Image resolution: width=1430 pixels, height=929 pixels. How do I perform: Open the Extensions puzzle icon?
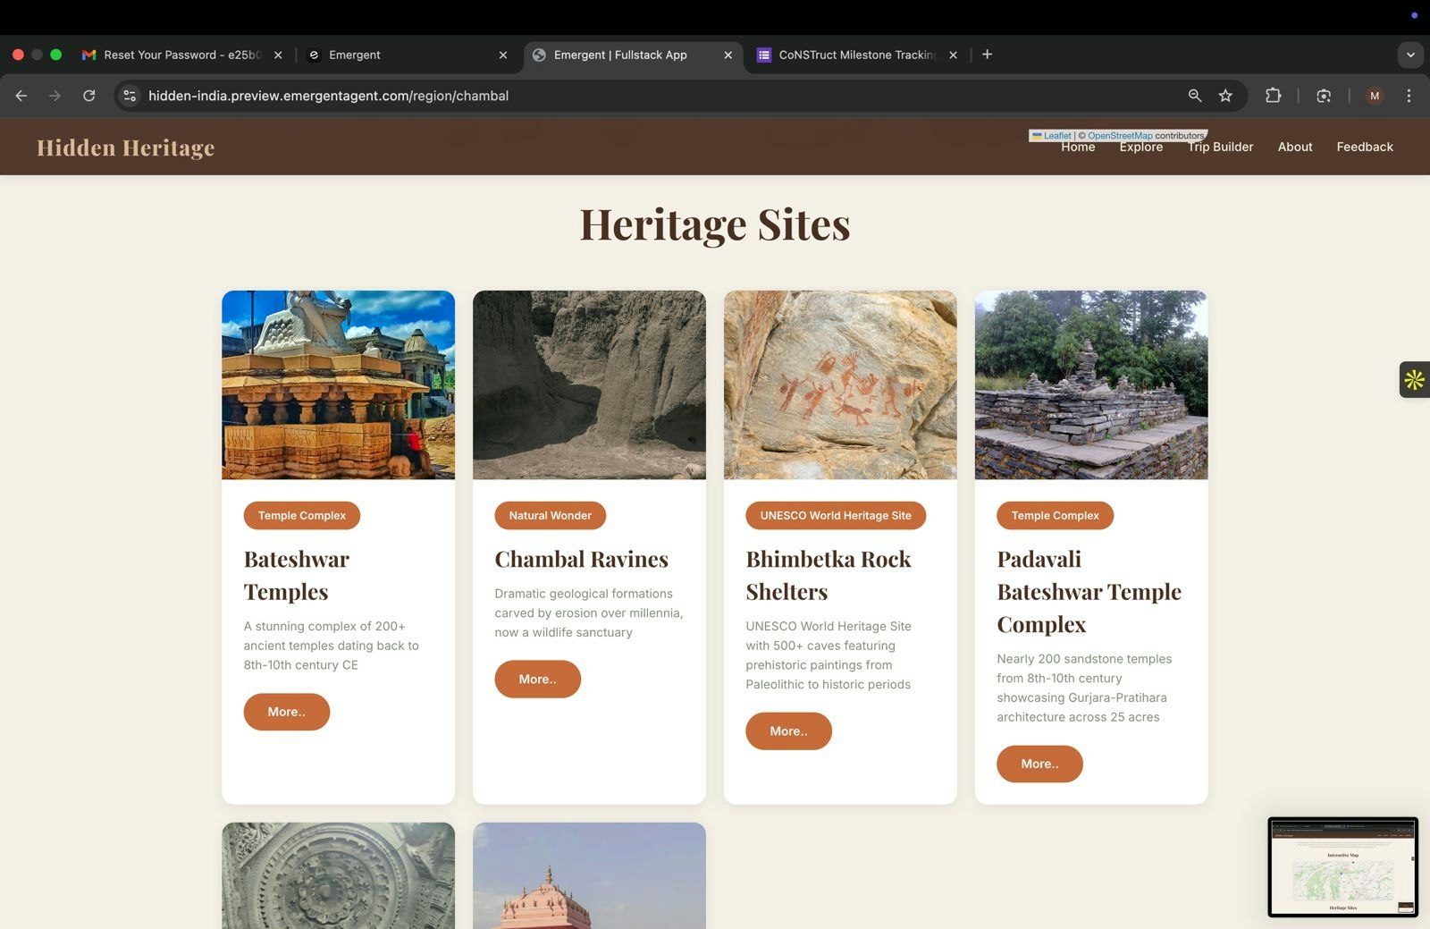pos(1274,96)
